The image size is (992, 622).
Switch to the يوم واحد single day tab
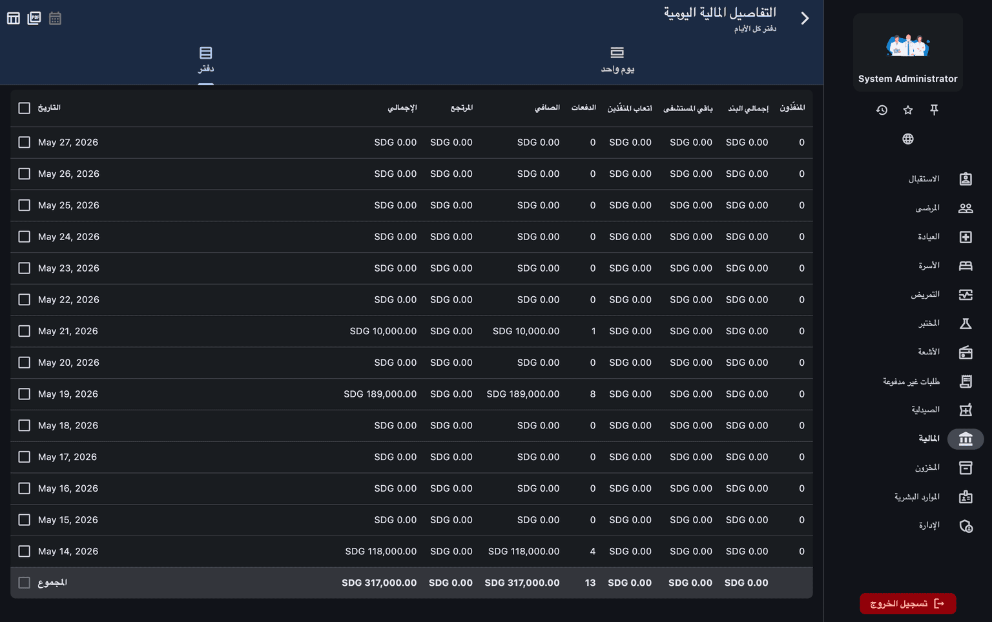(617, 60)
